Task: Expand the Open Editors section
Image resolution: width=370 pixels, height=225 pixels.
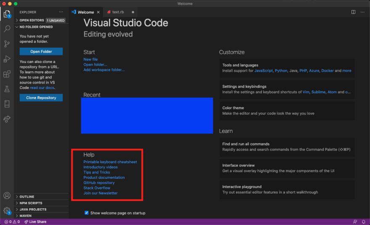Action: click(x=41, y=20)
